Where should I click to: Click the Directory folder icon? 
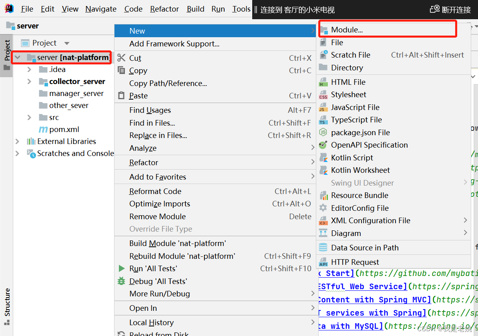coord(323,67)
